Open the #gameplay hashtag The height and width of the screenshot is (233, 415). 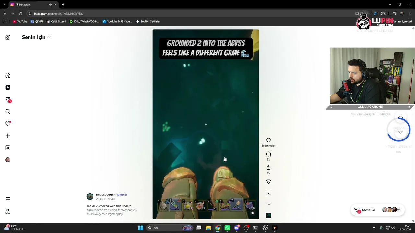(x=115, y=214)
